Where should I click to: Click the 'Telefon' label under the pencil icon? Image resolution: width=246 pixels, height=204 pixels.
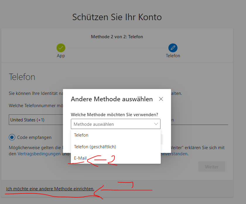tap(173, 56)
